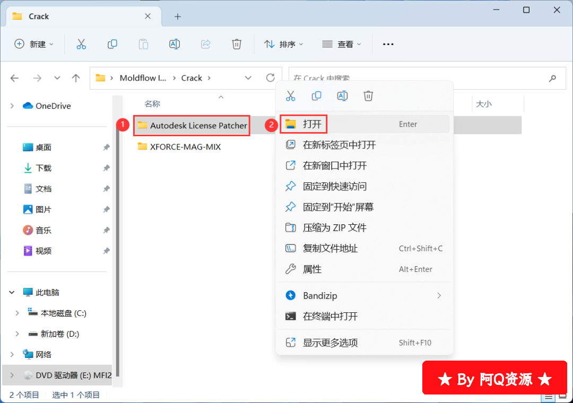Open 桌面 (Desktop) in quick access
The width and height of the screenshot is (573, 403).
click(43, 147)
